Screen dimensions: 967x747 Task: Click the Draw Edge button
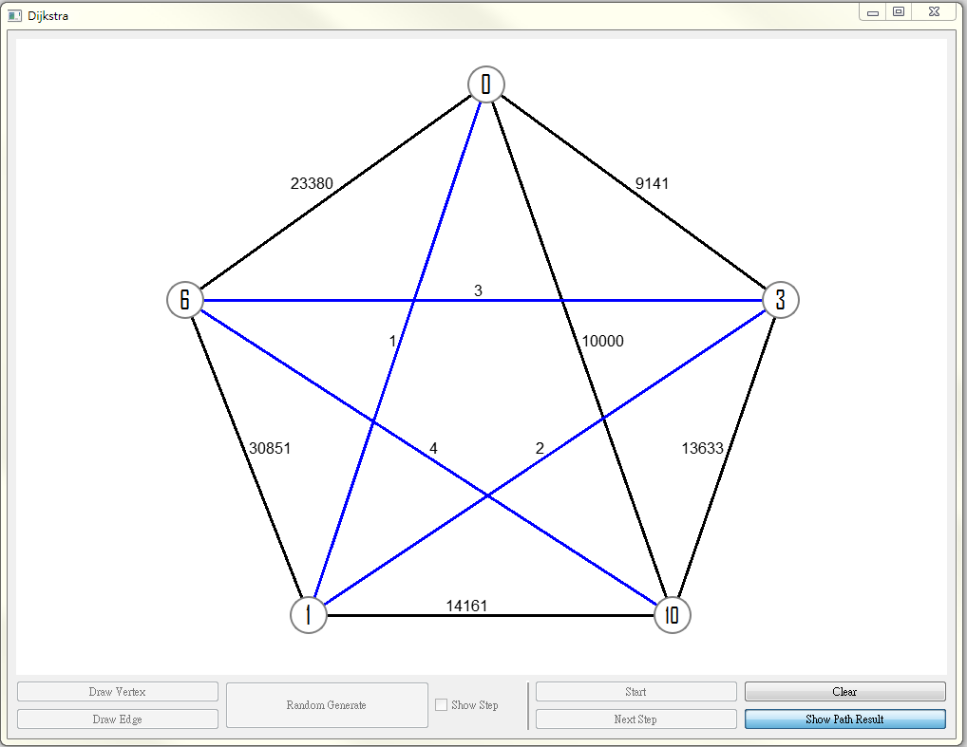117,719
